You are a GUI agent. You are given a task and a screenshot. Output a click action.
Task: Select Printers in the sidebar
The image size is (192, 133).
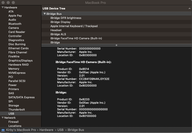coord(14,89)
